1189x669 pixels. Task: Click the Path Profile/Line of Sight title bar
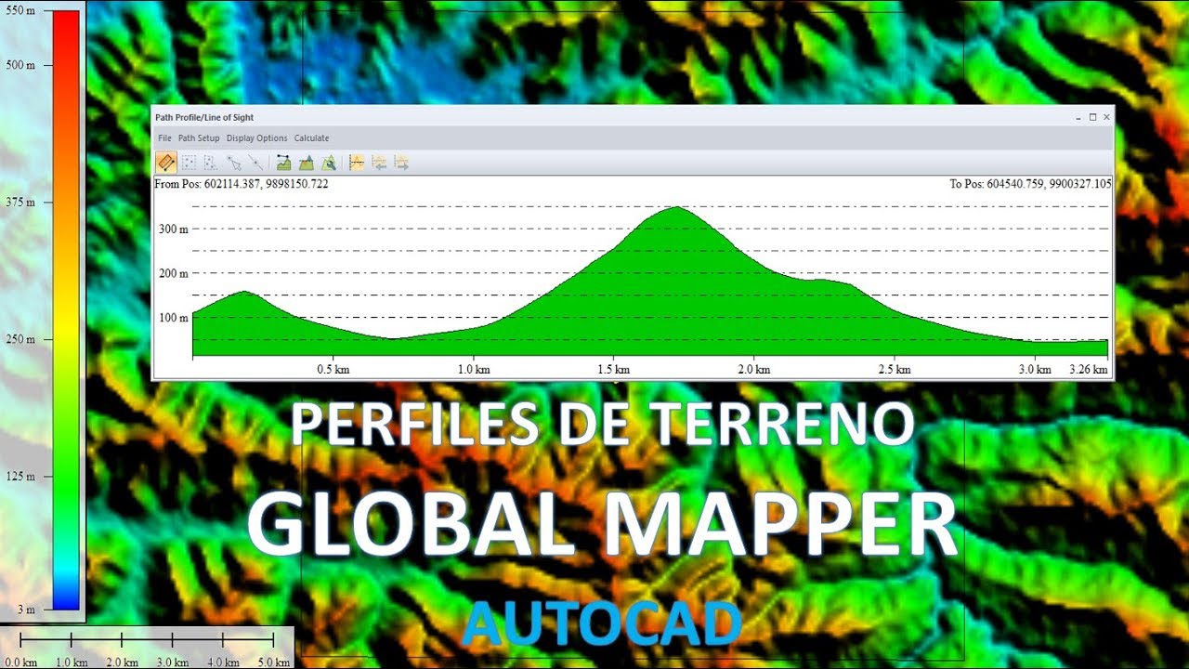[x=632, y=117]
